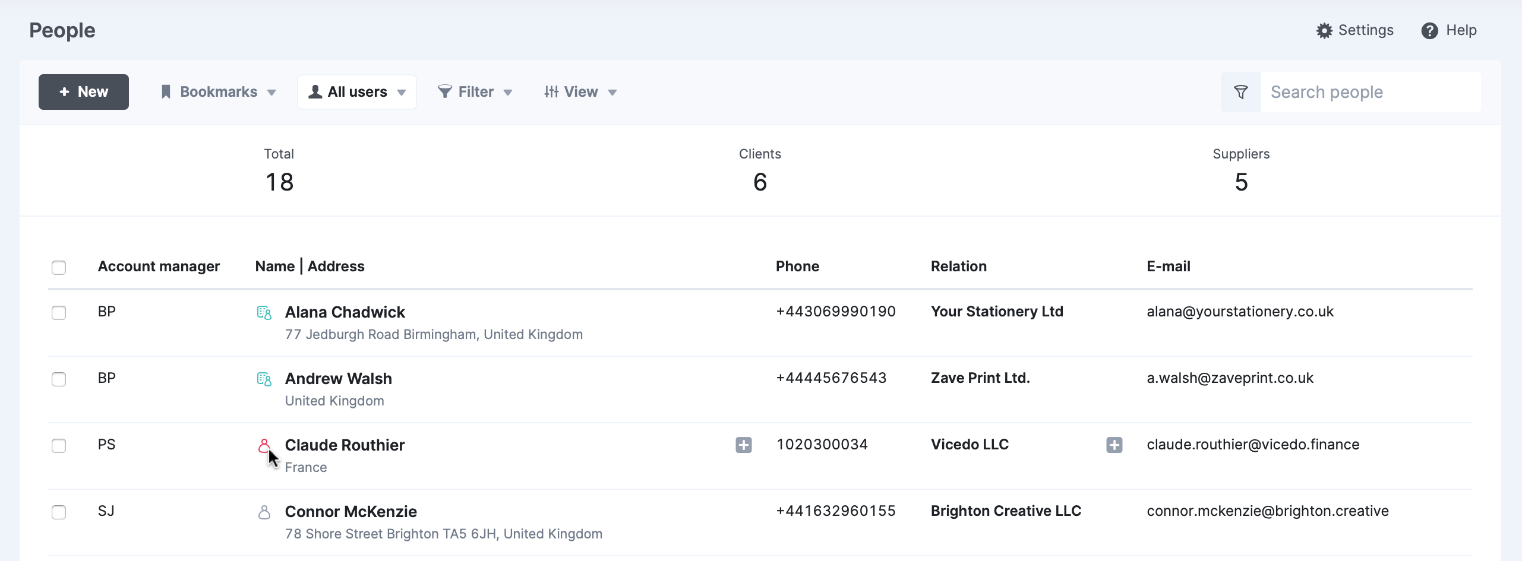The width and height of the screenshot is (1522, 561).
Task: Open Brighton Creative LLC relation link
Action: pyautogui.click(x=1005, y=511)
